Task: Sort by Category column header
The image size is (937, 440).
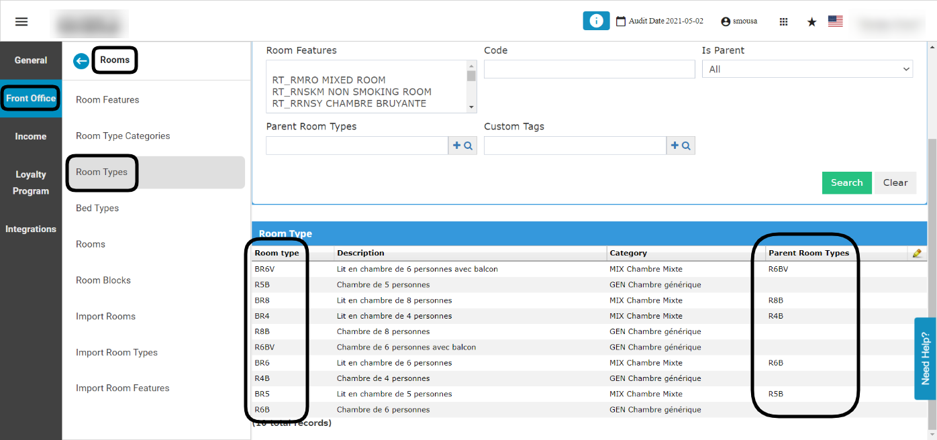Action: click(628, 253)
